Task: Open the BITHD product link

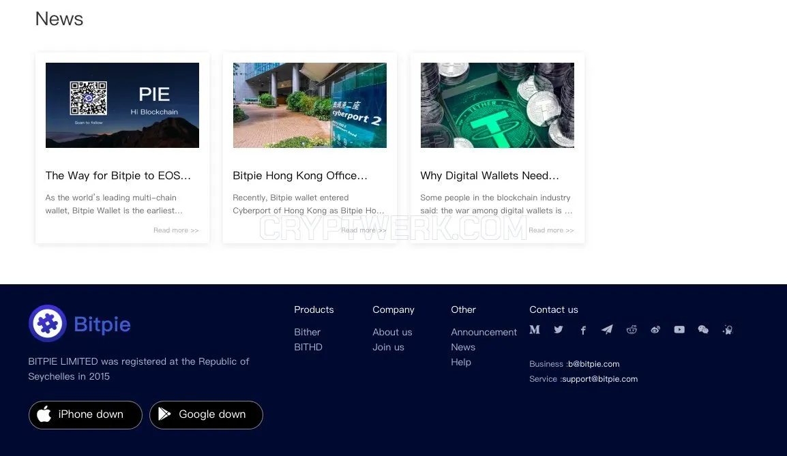Action: (x=308, y=347)
